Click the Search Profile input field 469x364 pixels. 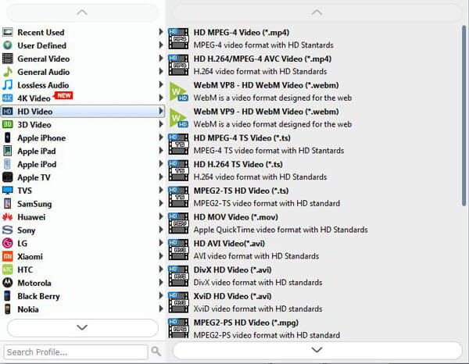click(x=76, y=352)
